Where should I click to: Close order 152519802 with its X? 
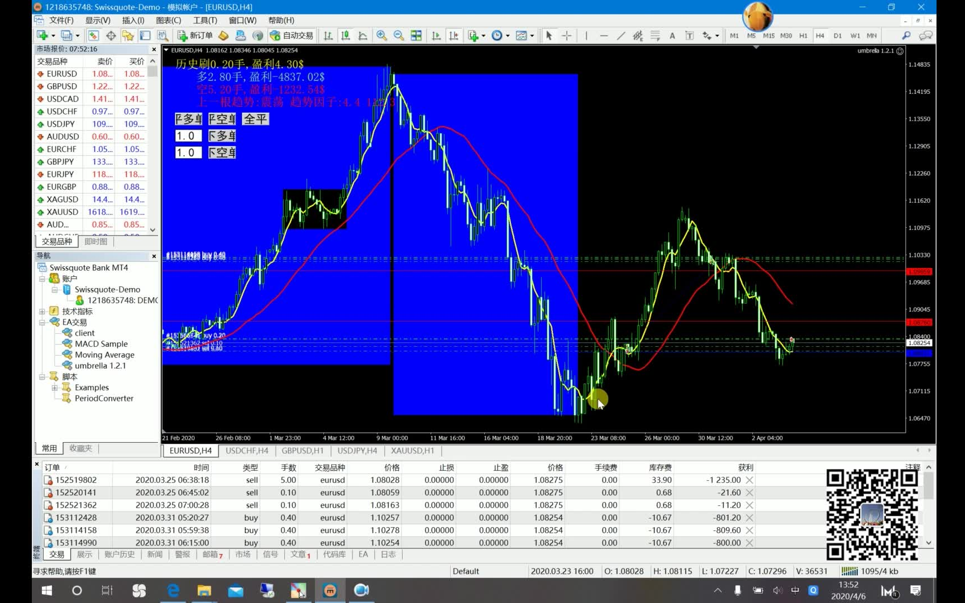[x=749, y=480]
